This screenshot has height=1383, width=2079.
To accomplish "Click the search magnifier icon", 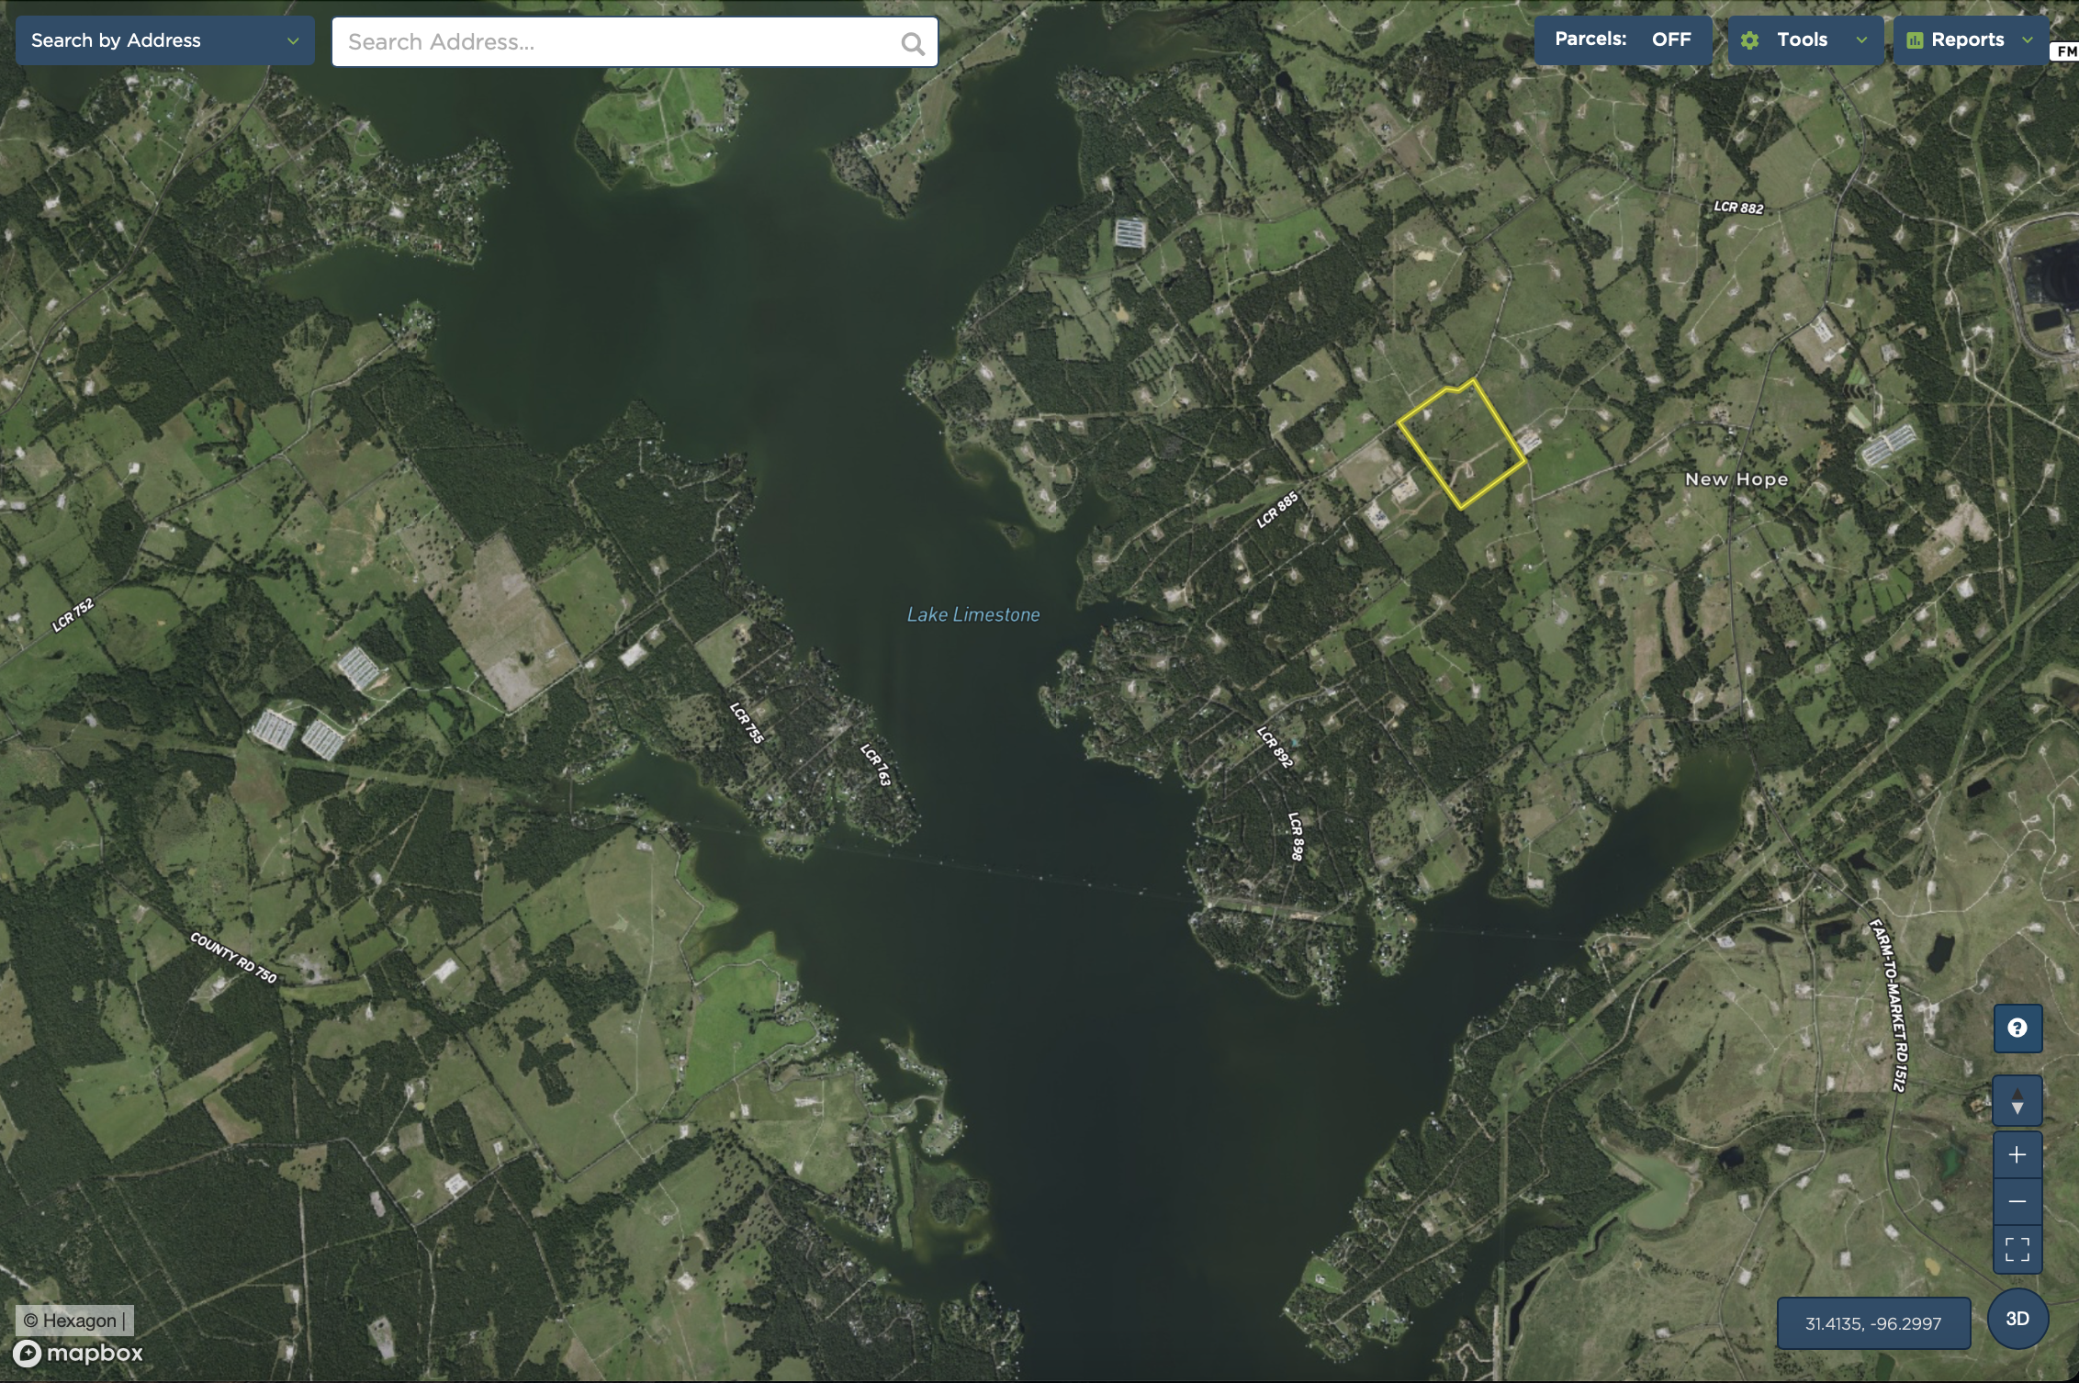I will [x=912, y=43].
